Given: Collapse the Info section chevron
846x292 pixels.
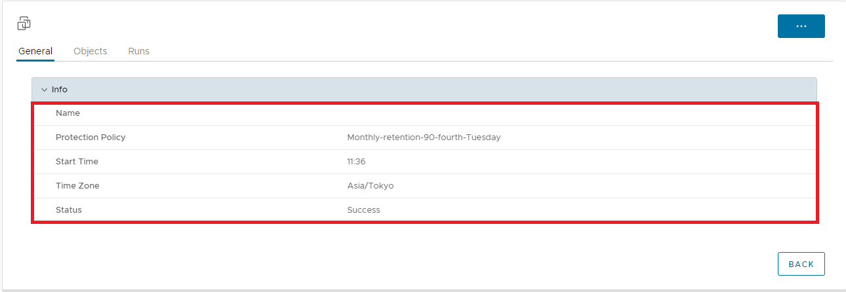Looking at the screenshot, I should click(44, 90).
